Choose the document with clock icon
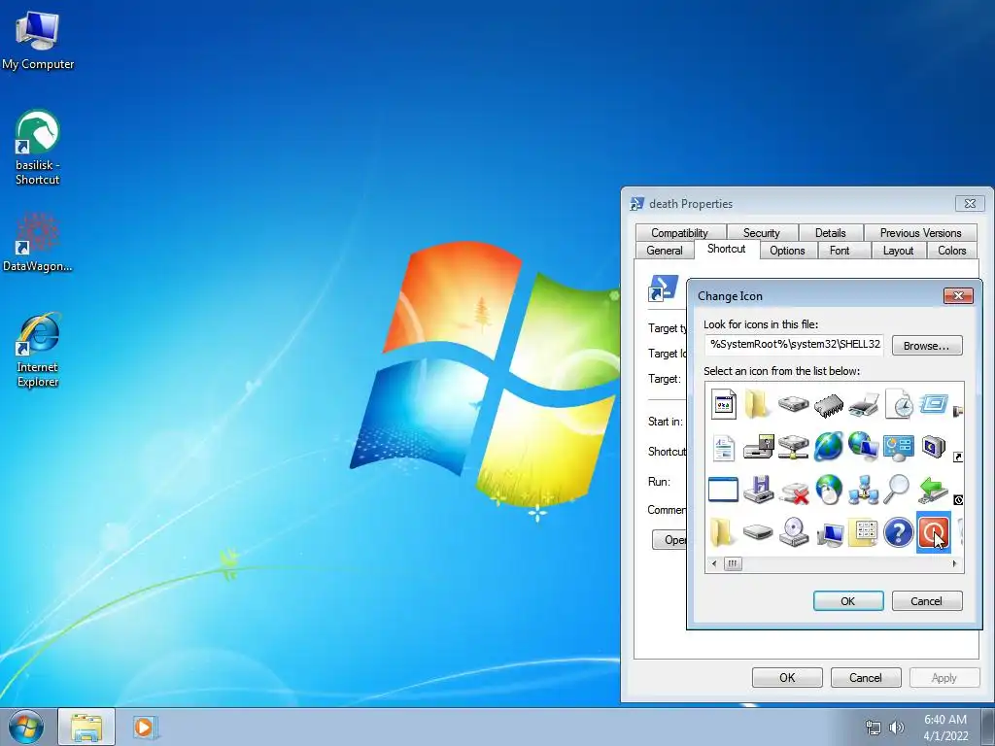 (899, 405)
